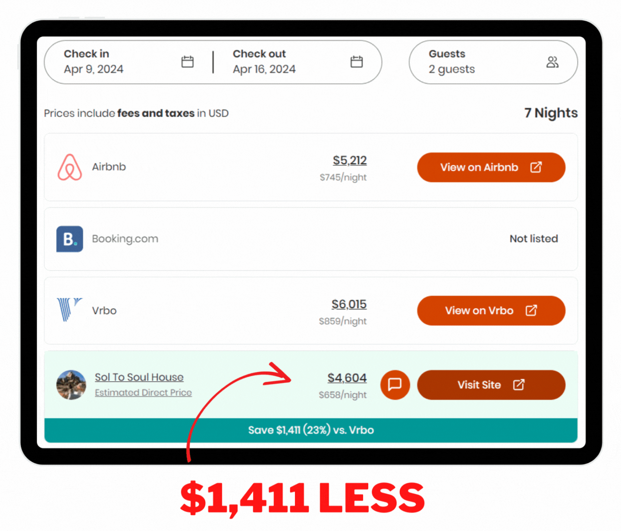Click the Estimated Direct Price link
621x531 pixels.
(143, 393)
